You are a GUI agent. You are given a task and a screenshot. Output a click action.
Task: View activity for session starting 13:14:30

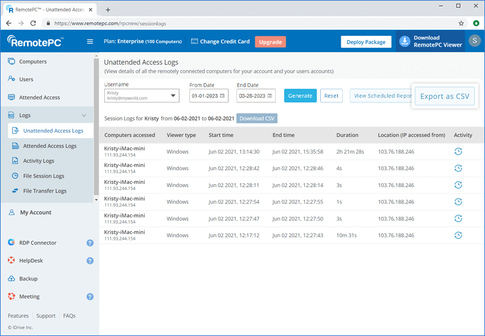[x=458, y=151]
